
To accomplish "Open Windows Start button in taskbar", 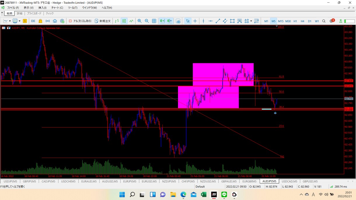I will pos(122,194).
